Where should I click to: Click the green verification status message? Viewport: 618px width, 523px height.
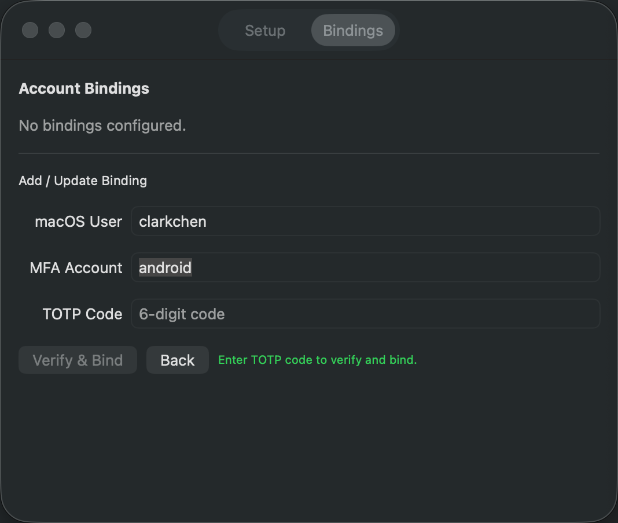317,359
